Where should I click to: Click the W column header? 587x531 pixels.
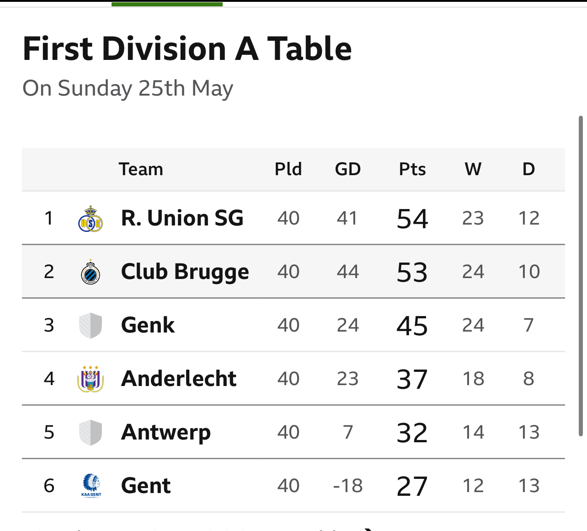(473, 169)
